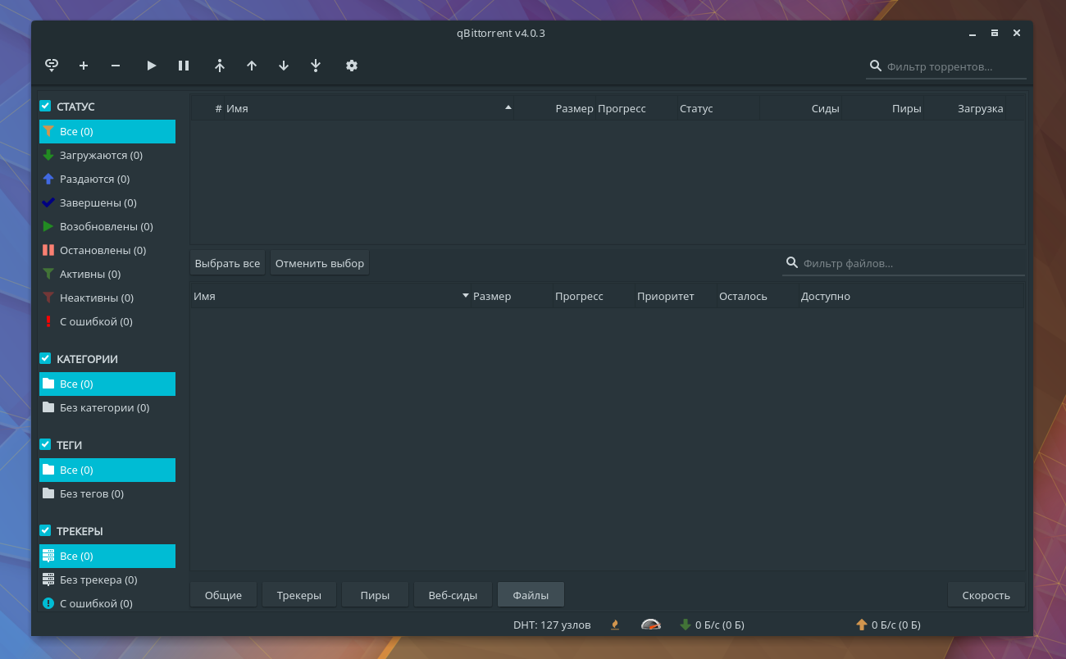Add a new torrent file via plus icon
The image size is (1066, 659).
pos(83,66)
